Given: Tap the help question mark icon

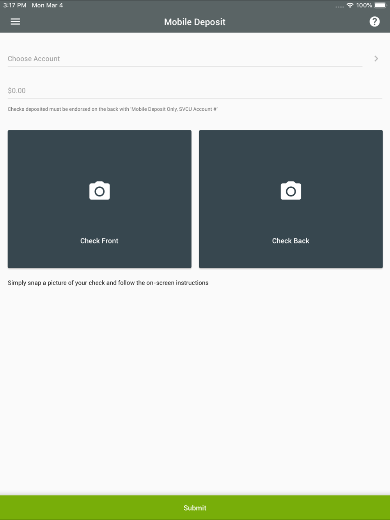Looking at the screenshot, I should [x=374, y=22].
